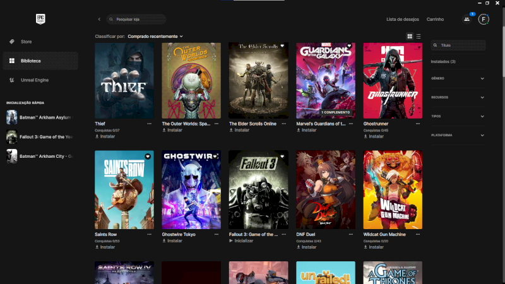The image size is (505, 284).
Task: Open Lista de desejos link
Action: [x=403, y=20]
